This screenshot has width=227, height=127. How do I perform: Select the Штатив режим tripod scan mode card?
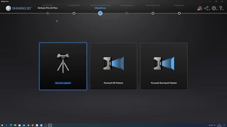coord(63,66)
